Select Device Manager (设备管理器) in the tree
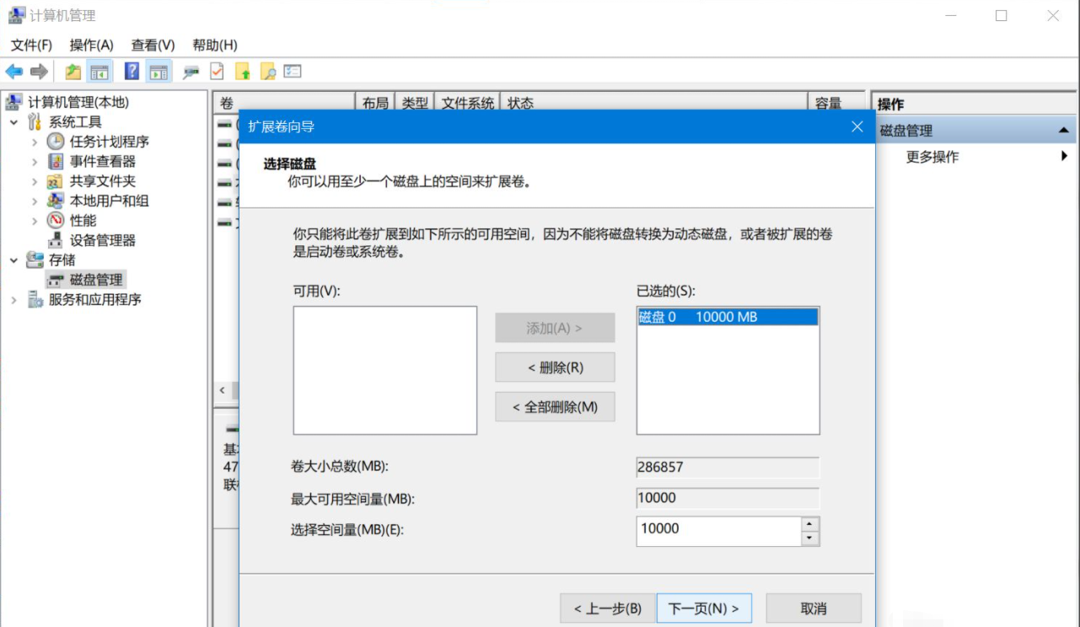This screenshot has height=627, width=1080. point(102,240)
